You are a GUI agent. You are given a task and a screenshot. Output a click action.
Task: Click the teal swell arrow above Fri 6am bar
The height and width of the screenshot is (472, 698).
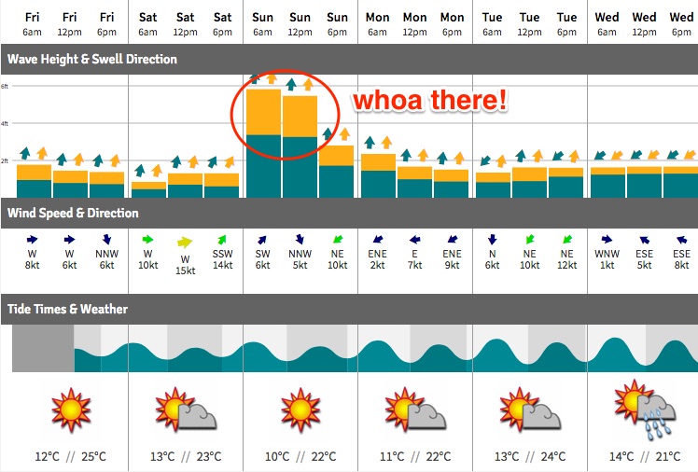(25, 153)
